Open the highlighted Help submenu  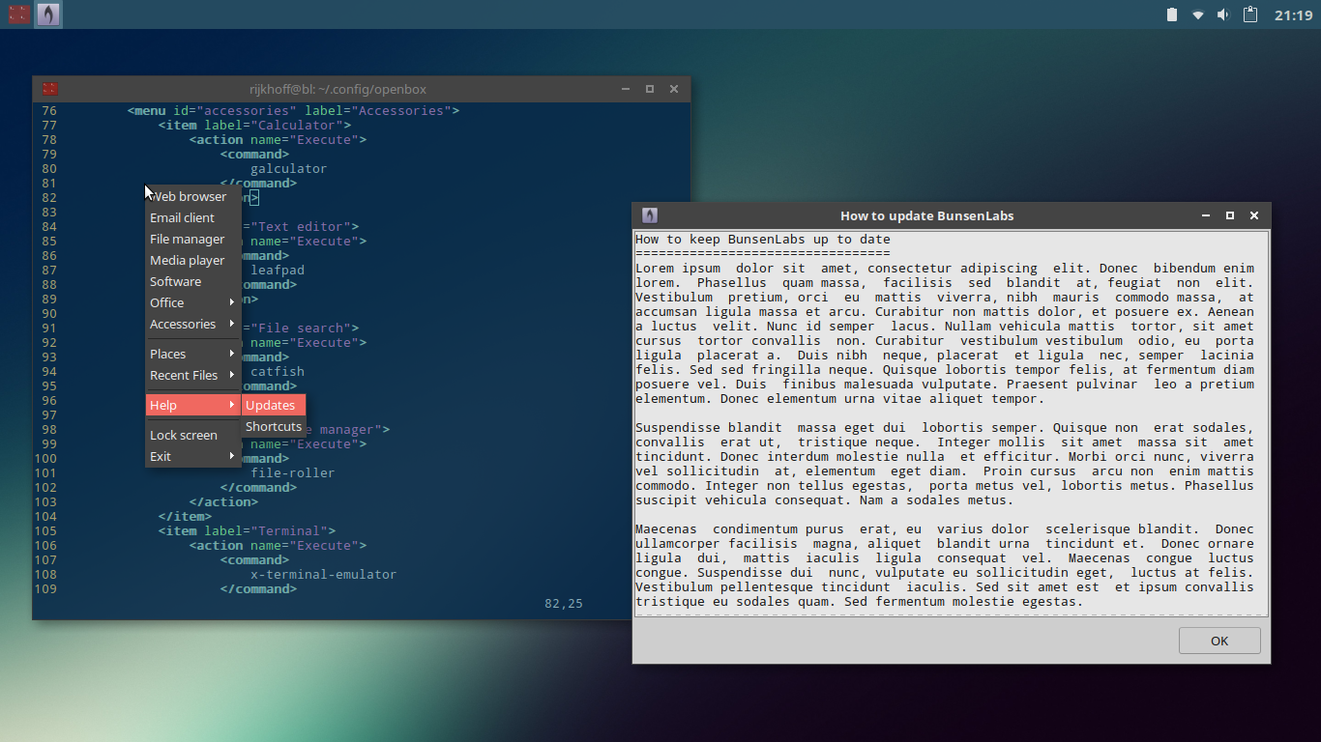click(192, 405)
